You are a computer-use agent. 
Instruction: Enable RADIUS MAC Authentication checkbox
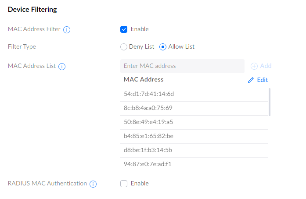click(124, 184)
